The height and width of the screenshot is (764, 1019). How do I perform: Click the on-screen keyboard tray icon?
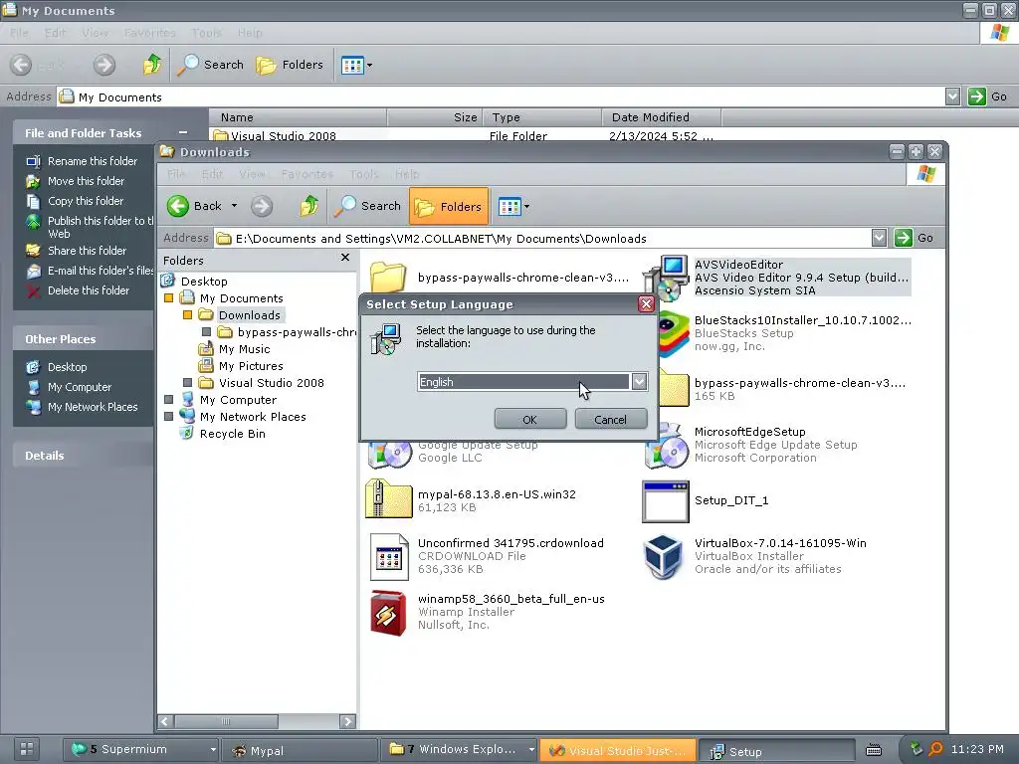point(874,750)
